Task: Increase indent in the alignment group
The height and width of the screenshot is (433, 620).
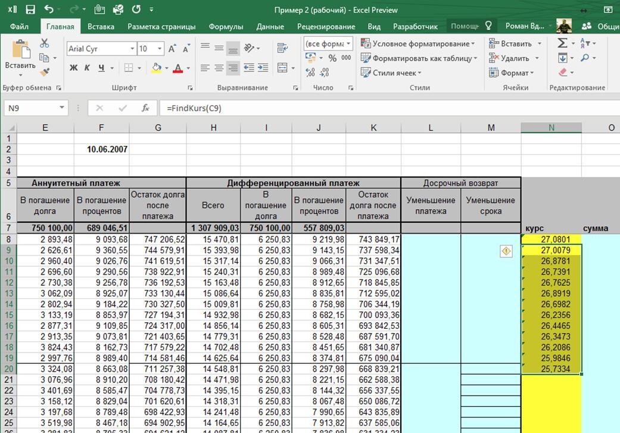Action: click(263, 68)
